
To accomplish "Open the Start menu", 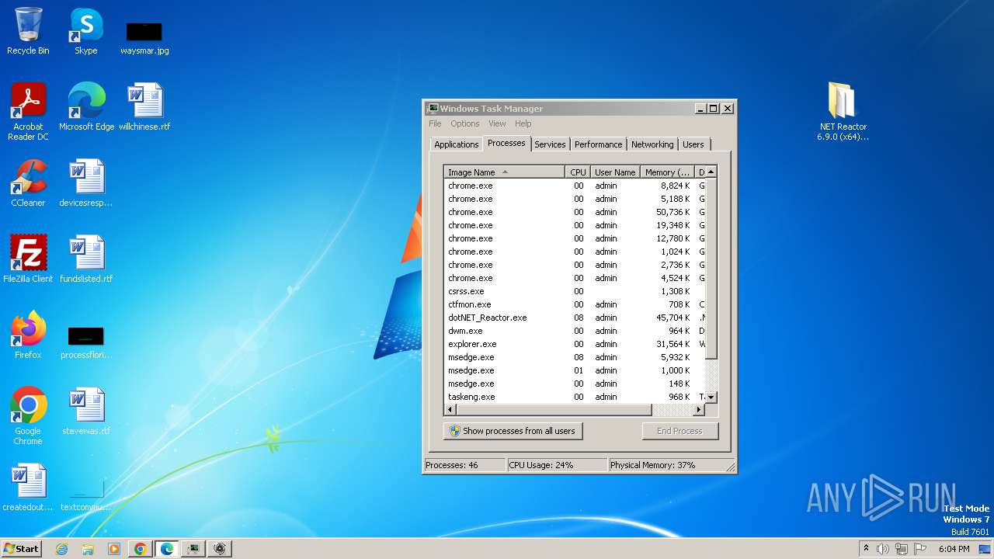I will coord(21,549).
